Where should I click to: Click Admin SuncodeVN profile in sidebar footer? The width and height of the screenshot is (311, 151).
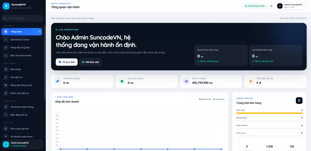click(22, 144)
